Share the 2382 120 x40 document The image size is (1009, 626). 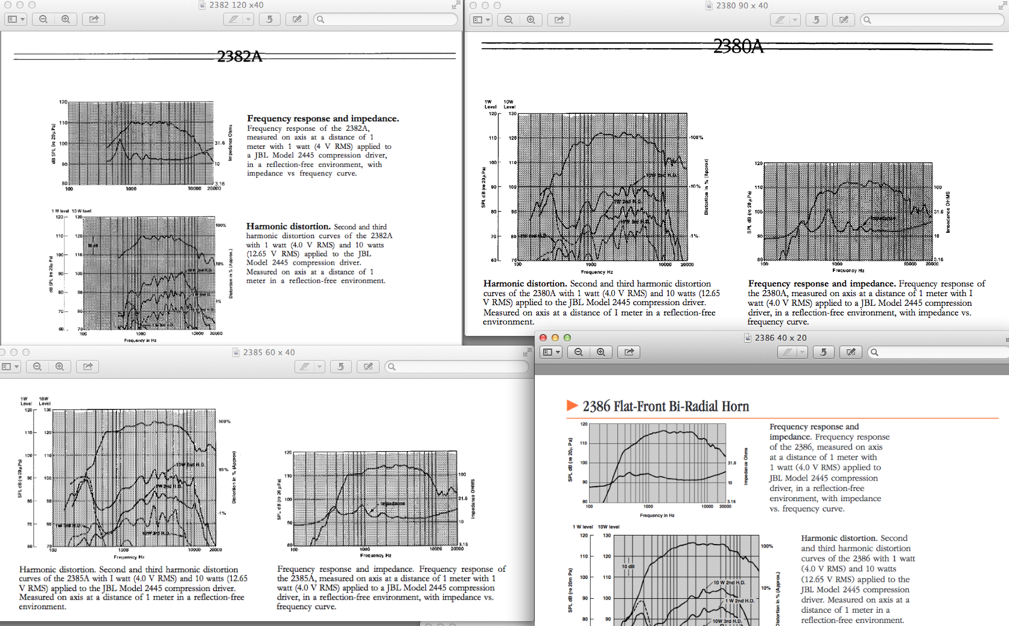pyautogui.click(x=94, y=19)
